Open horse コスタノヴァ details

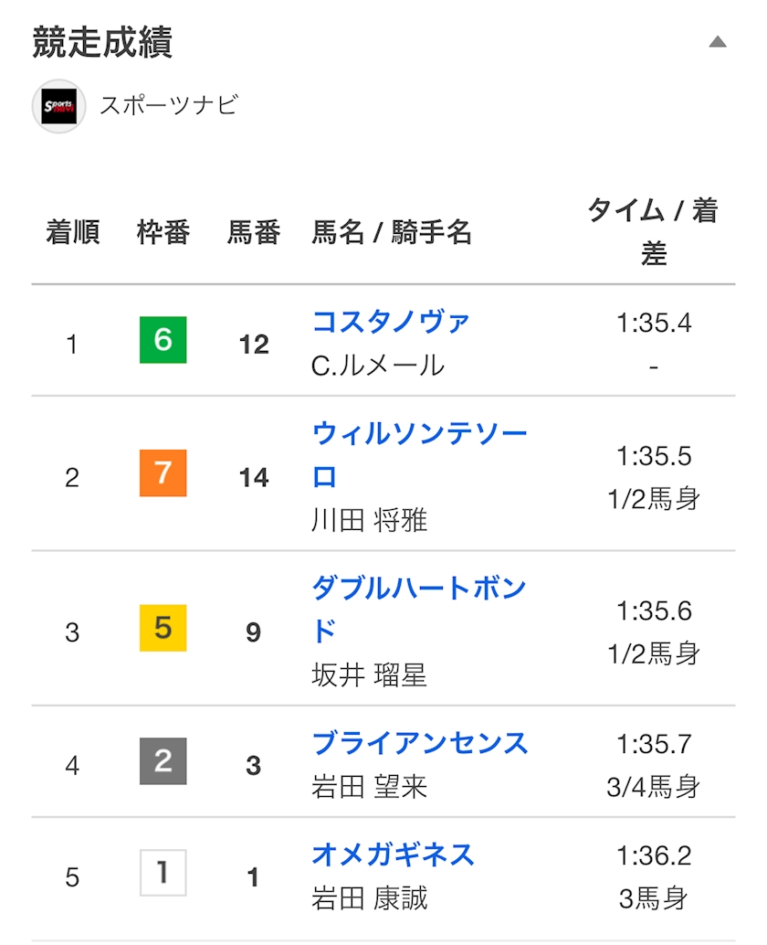pos(391,322)
